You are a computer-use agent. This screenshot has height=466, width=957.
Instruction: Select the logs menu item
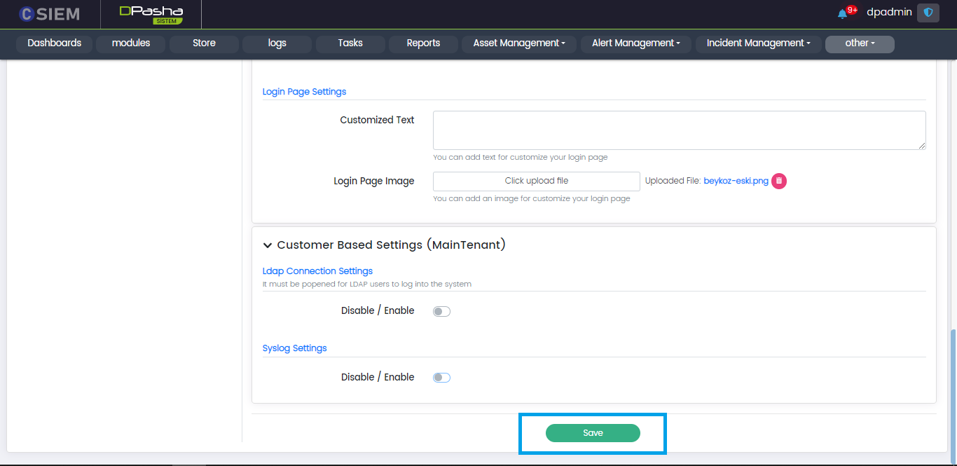pyautogui.click(x=277, y=43)
